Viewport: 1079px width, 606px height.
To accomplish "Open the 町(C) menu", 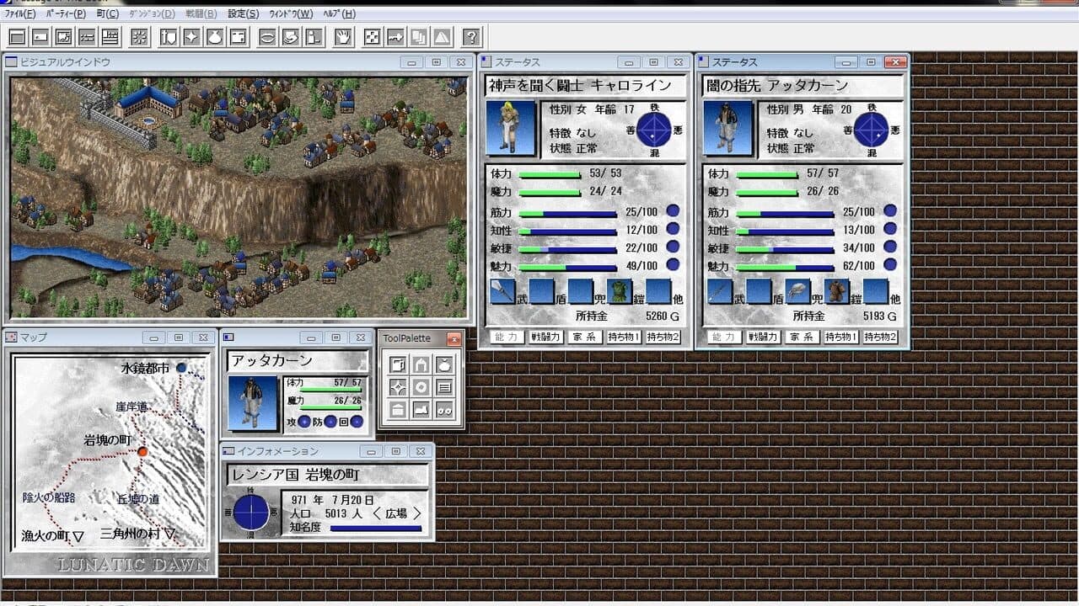I will (x=108, y=13).
